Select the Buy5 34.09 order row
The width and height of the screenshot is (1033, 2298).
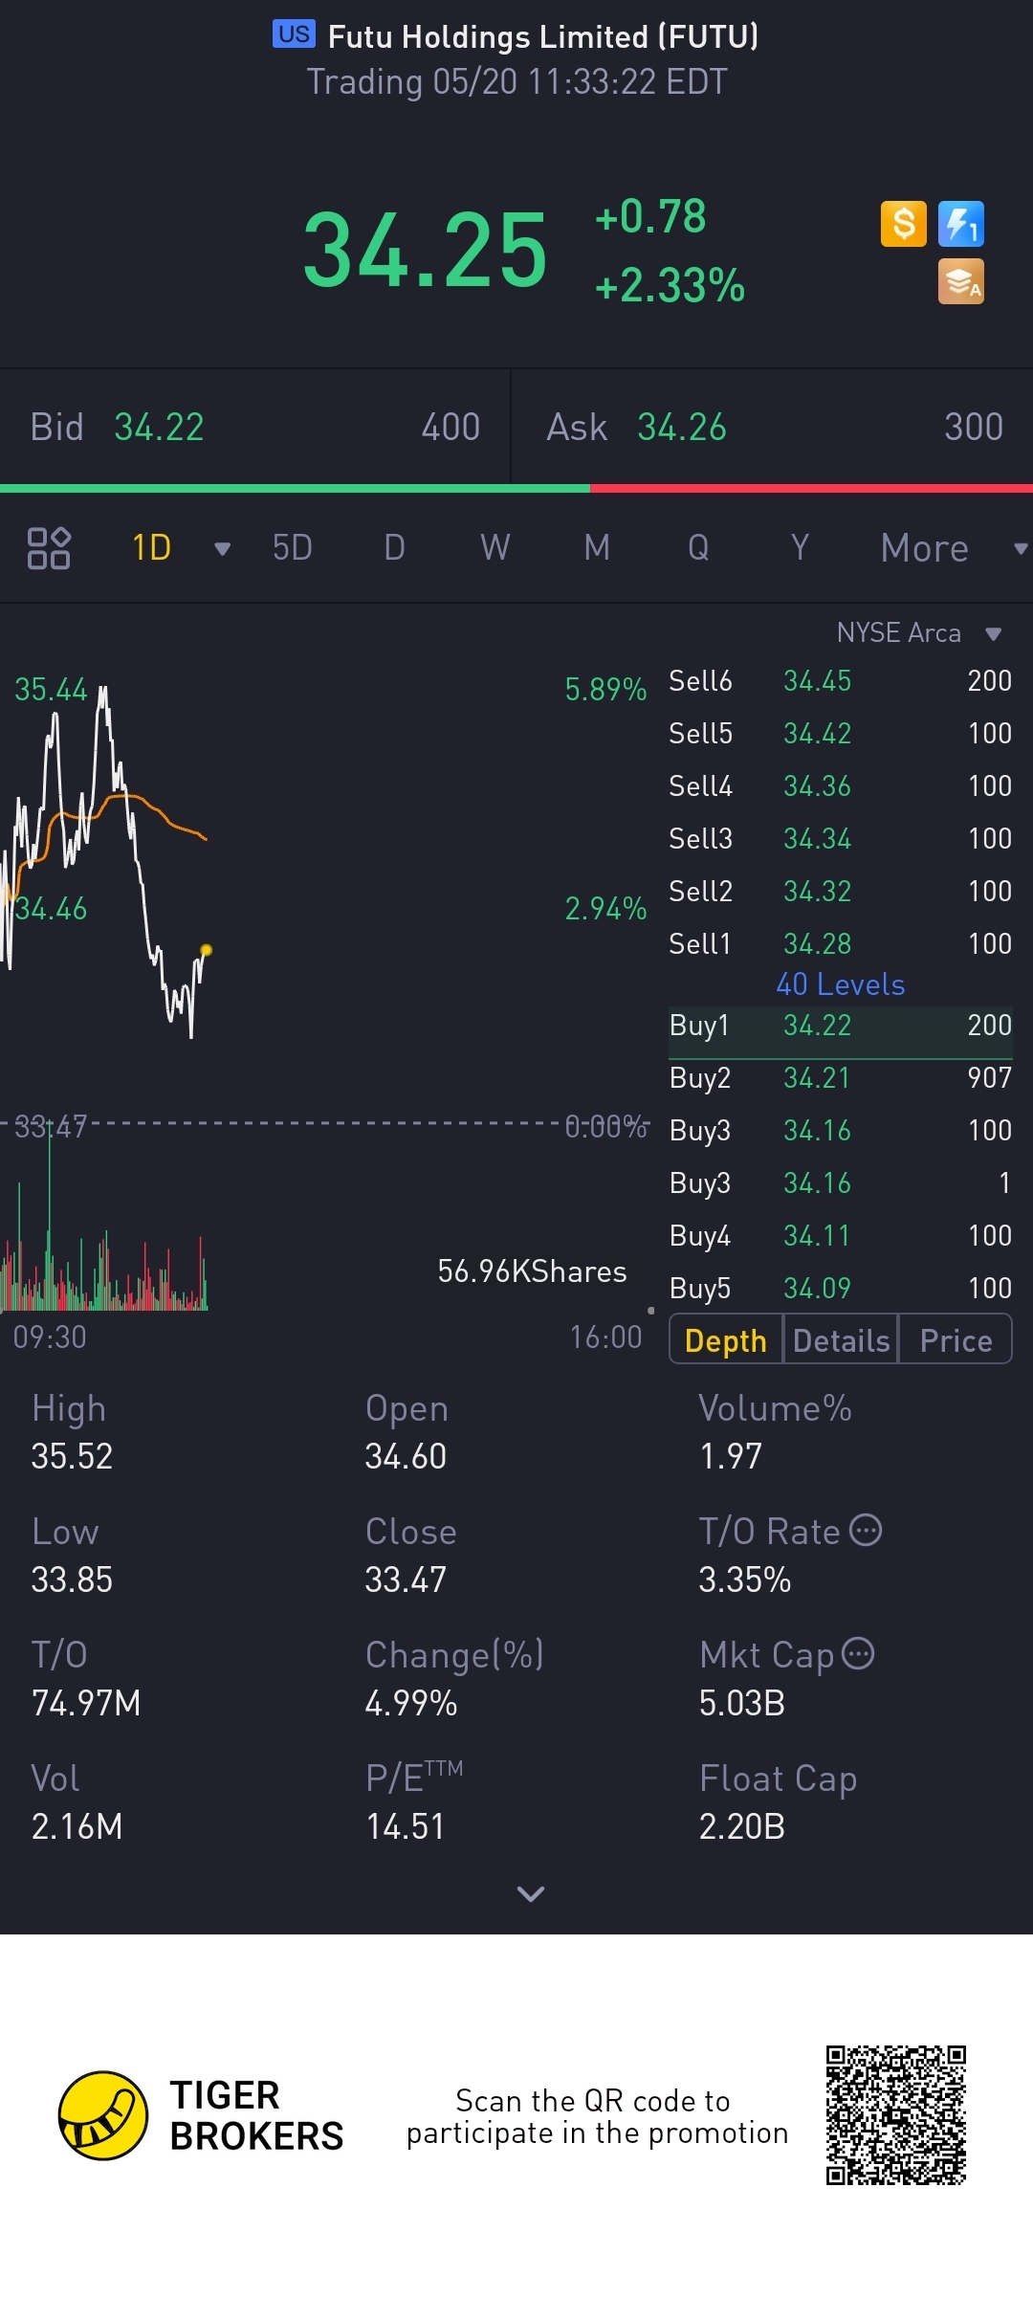click(x=840, y=1288)
